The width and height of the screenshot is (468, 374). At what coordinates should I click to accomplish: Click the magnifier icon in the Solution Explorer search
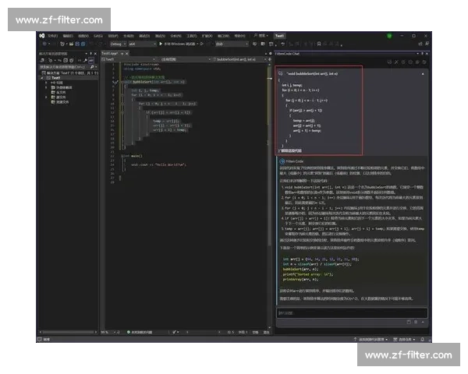point(92,67)
